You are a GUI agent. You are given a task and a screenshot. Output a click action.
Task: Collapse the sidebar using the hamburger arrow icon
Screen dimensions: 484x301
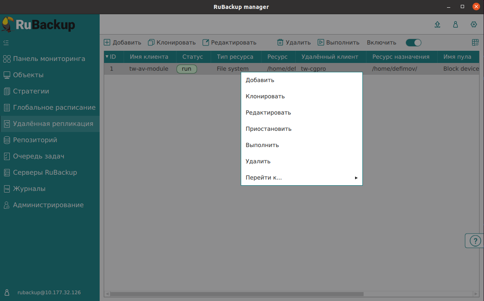pos(6,42)
